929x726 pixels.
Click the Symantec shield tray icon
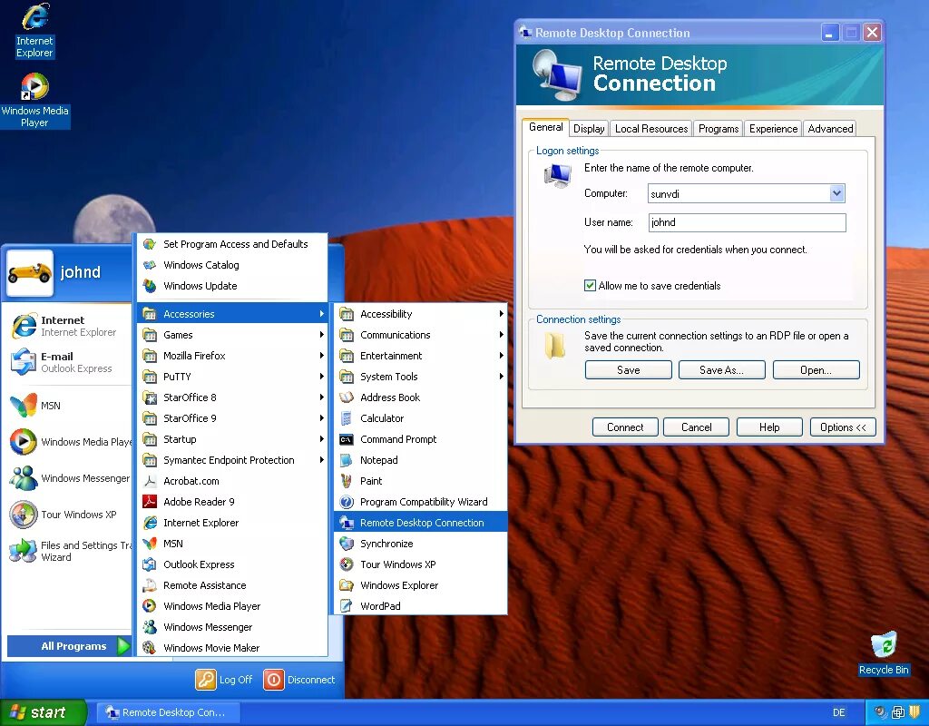pyautogui.click(x=914, y=711)
